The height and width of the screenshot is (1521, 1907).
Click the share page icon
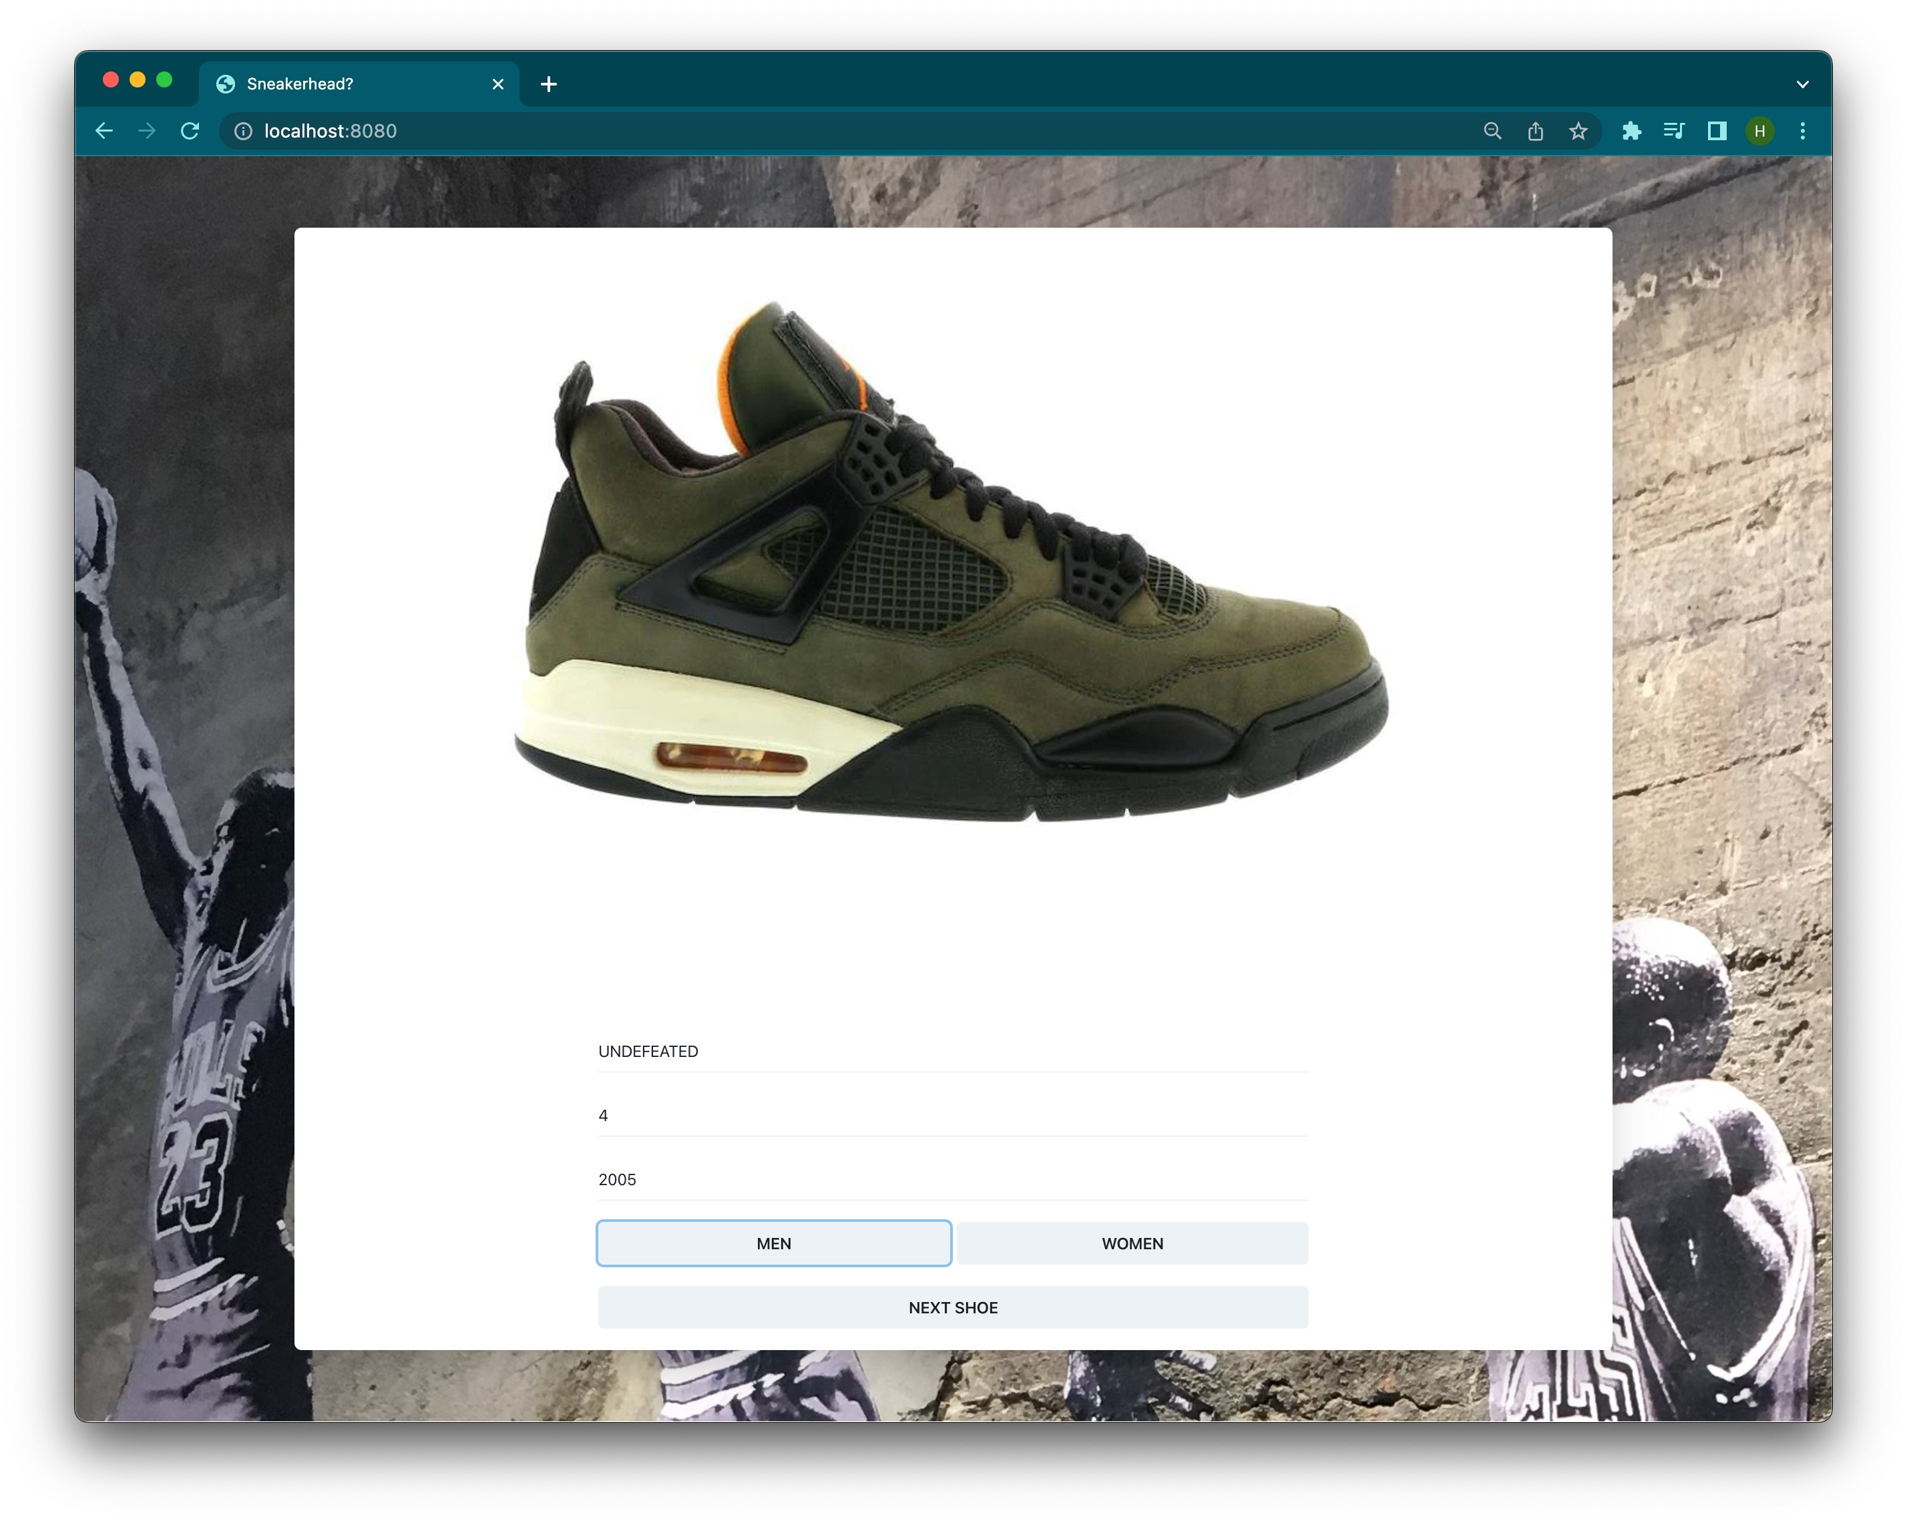tap(1536, 131)
